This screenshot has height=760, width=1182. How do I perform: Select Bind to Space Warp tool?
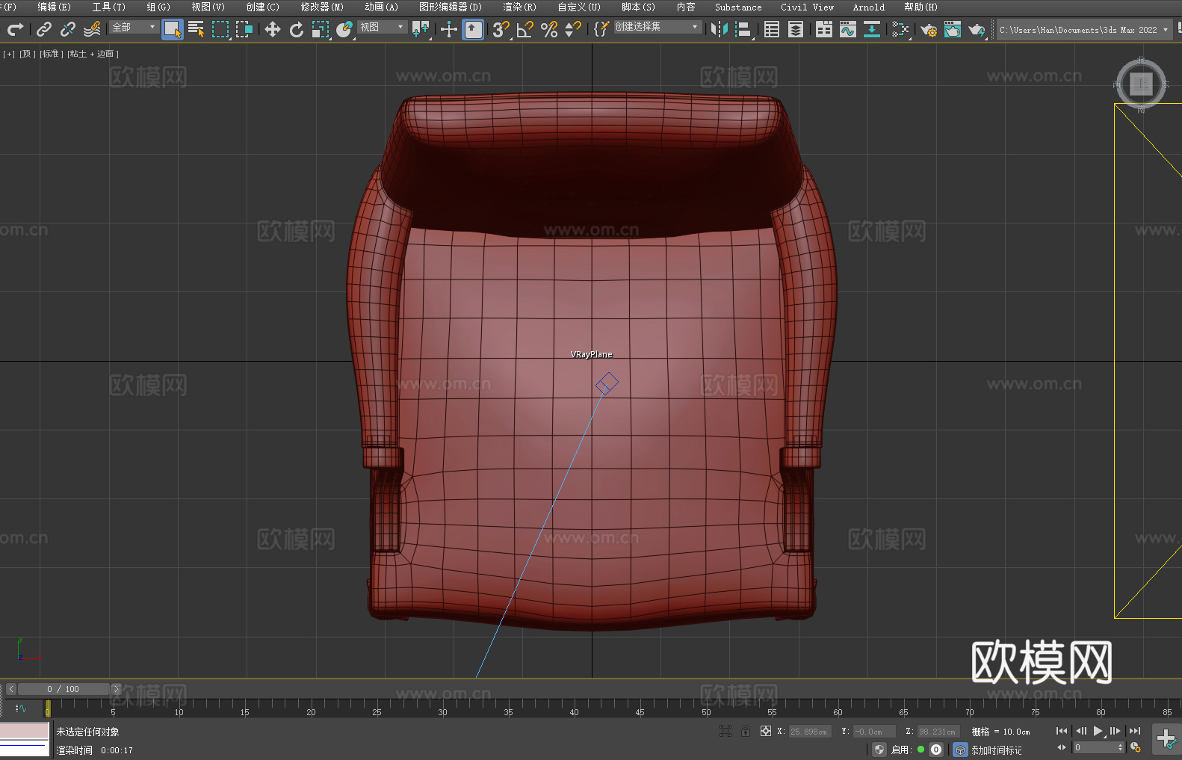click(x=92, y=29)
